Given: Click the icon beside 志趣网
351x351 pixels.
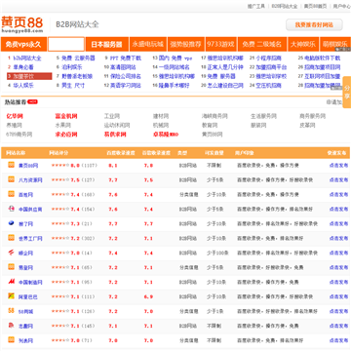Looking at the screenshot, I should pyautogui.click(x=12, y=326).
